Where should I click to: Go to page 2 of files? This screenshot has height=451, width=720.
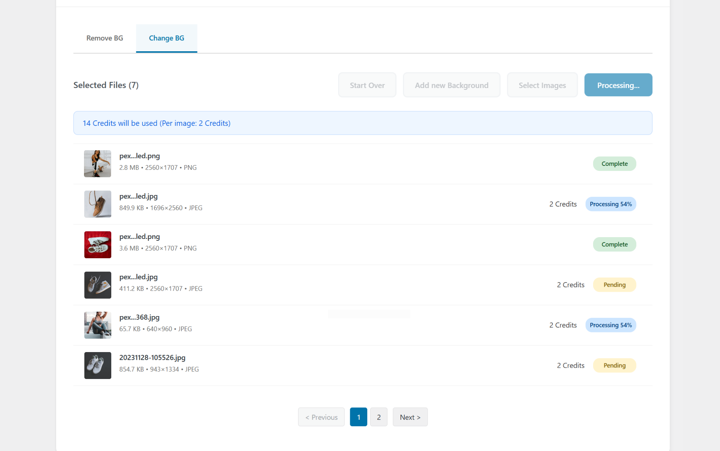tap(379, 417)
